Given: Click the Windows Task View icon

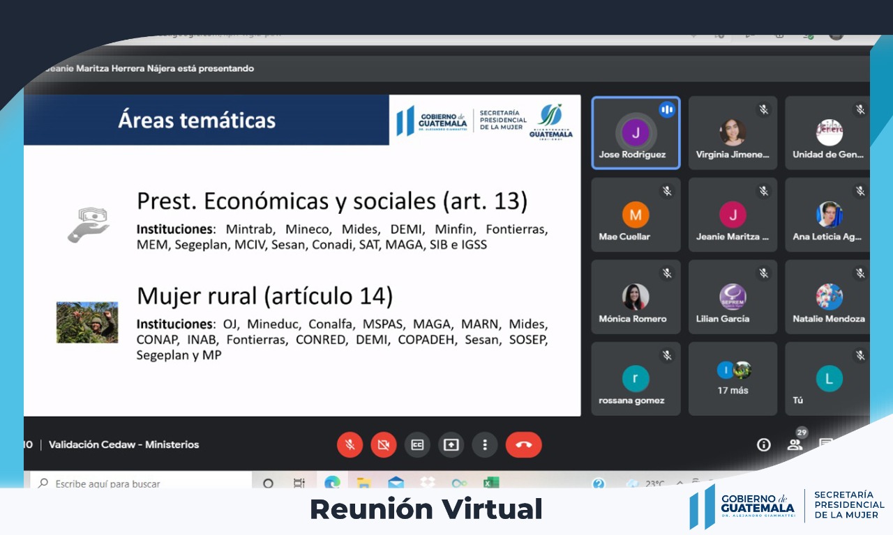Looking at the screenshot, I should coord(299,483).
